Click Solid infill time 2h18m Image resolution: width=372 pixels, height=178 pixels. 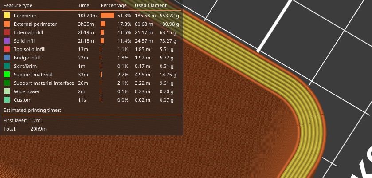click(86, 41)
